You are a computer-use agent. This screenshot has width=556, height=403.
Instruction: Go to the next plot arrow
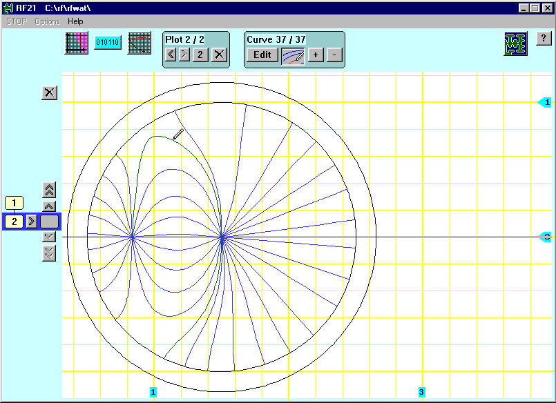tap(184, 55)
